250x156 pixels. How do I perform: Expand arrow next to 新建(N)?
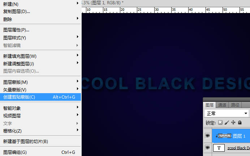[x=77, y=3]
